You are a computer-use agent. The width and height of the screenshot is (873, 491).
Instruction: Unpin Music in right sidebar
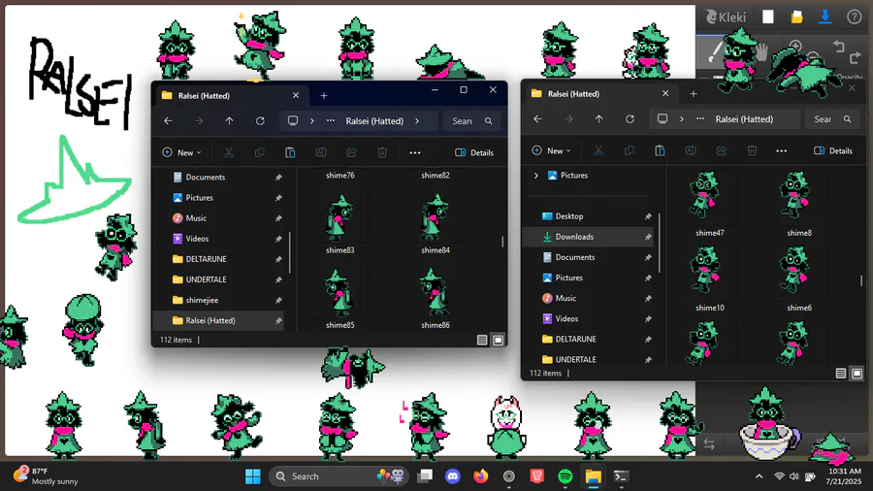pos(648,299)
